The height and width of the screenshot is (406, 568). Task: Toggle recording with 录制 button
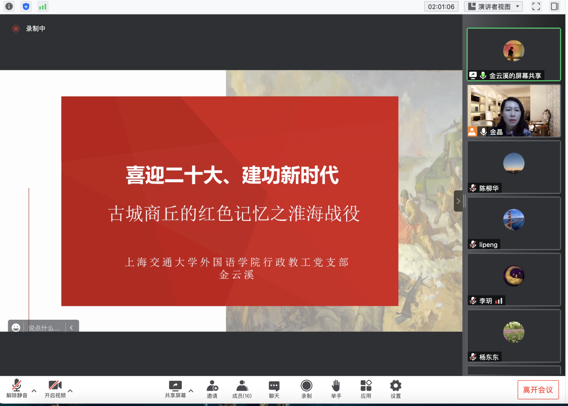pyautogui.click(x=306, y=389)
